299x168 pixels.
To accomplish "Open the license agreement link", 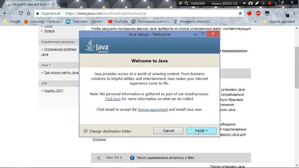I will tap(153, 110).
